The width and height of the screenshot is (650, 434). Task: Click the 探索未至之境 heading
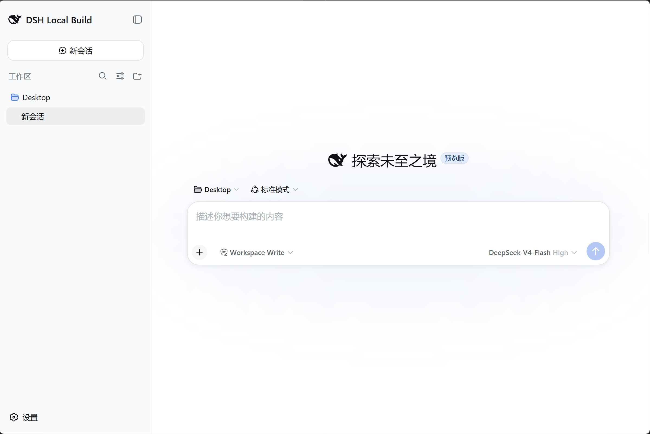(x=394, y=161)
